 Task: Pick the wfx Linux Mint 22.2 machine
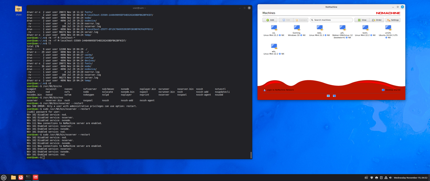pos(274,47)
